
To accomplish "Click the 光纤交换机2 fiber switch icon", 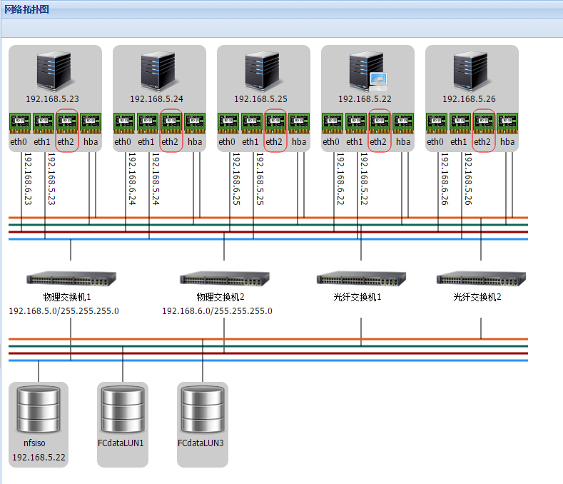I will point(481,278).
